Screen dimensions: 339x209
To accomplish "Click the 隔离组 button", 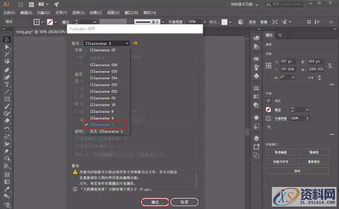I will pos(313,152).
